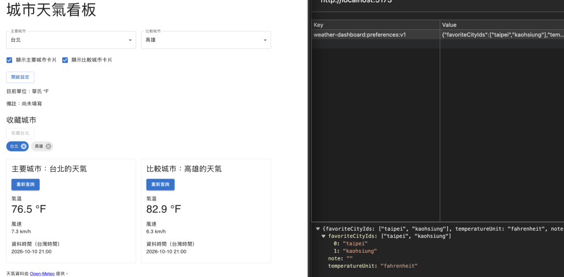Click the stored JSON value cell

tap(502, 35)
